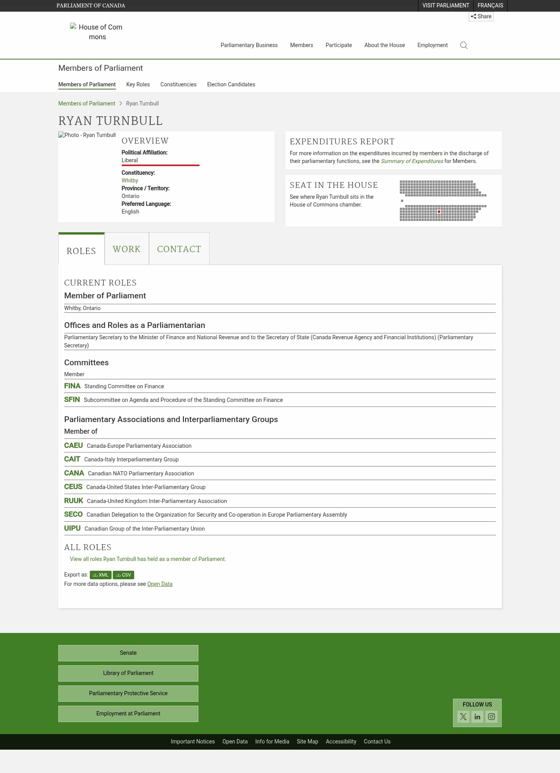This screenshot has height=773, width=560.
Task: View all roles Ryan Turnbull has held
Action: (x=148, y=559)
